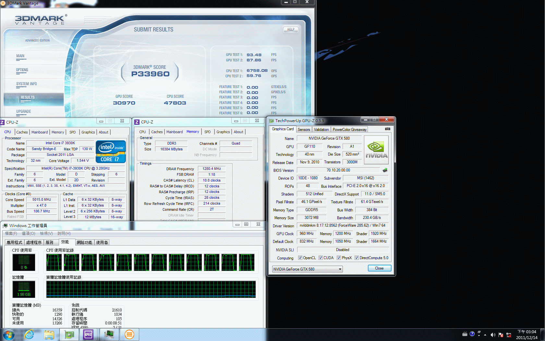Go to SYSTEM INFO in 3DMark sidebar
Screen dimensions: 545x341
click(x=27, y=84)
